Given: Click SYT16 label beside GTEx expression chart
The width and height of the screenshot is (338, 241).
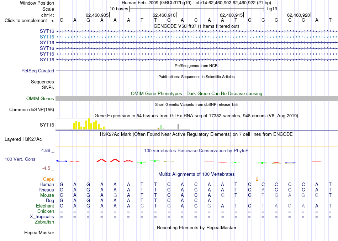Looking at the screenshot, I should pos(47,125).
